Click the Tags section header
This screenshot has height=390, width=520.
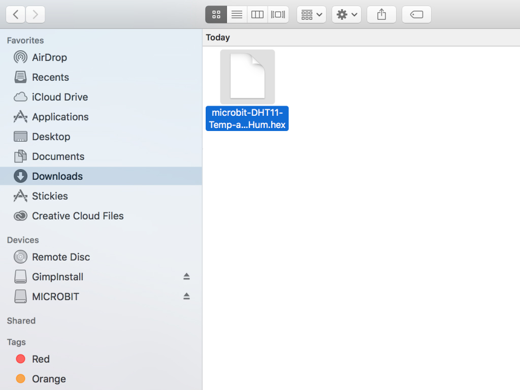(16, 342)
